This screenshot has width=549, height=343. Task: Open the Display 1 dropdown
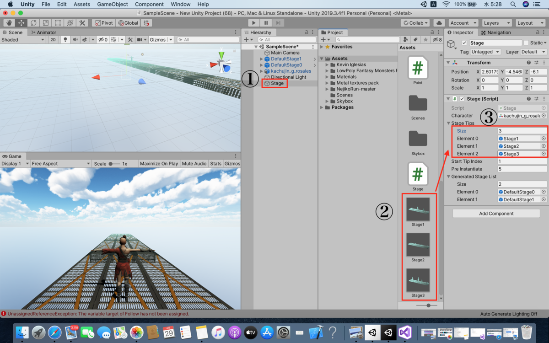(15, 164)
